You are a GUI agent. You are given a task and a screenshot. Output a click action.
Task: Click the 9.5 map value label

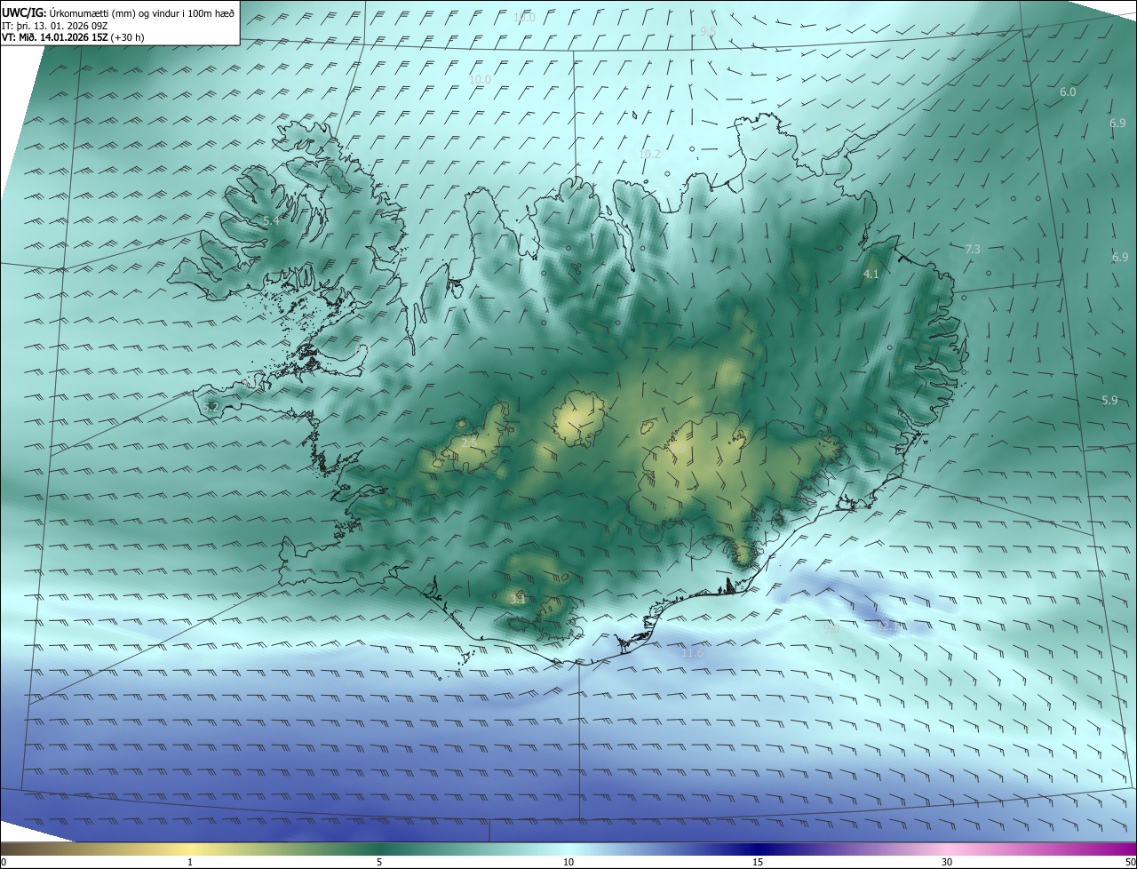(708, 31)
